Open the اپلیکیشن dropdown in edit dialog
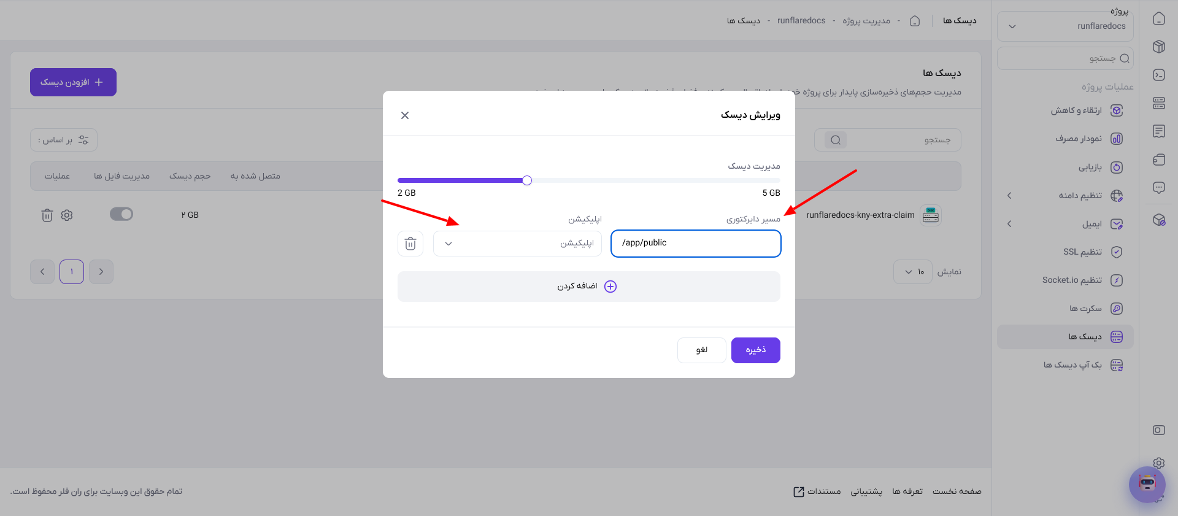Viewport: 1178px width, 516px height. pos(517,244)
